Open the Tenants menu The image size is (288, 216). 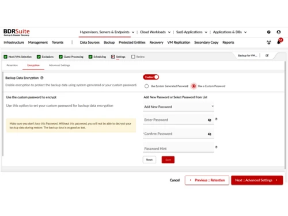point(58,43)
